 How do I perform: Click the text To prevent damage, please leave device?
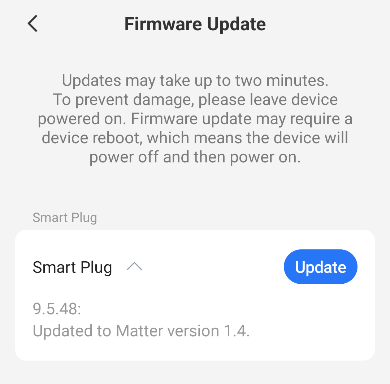(x=195, y=100)
